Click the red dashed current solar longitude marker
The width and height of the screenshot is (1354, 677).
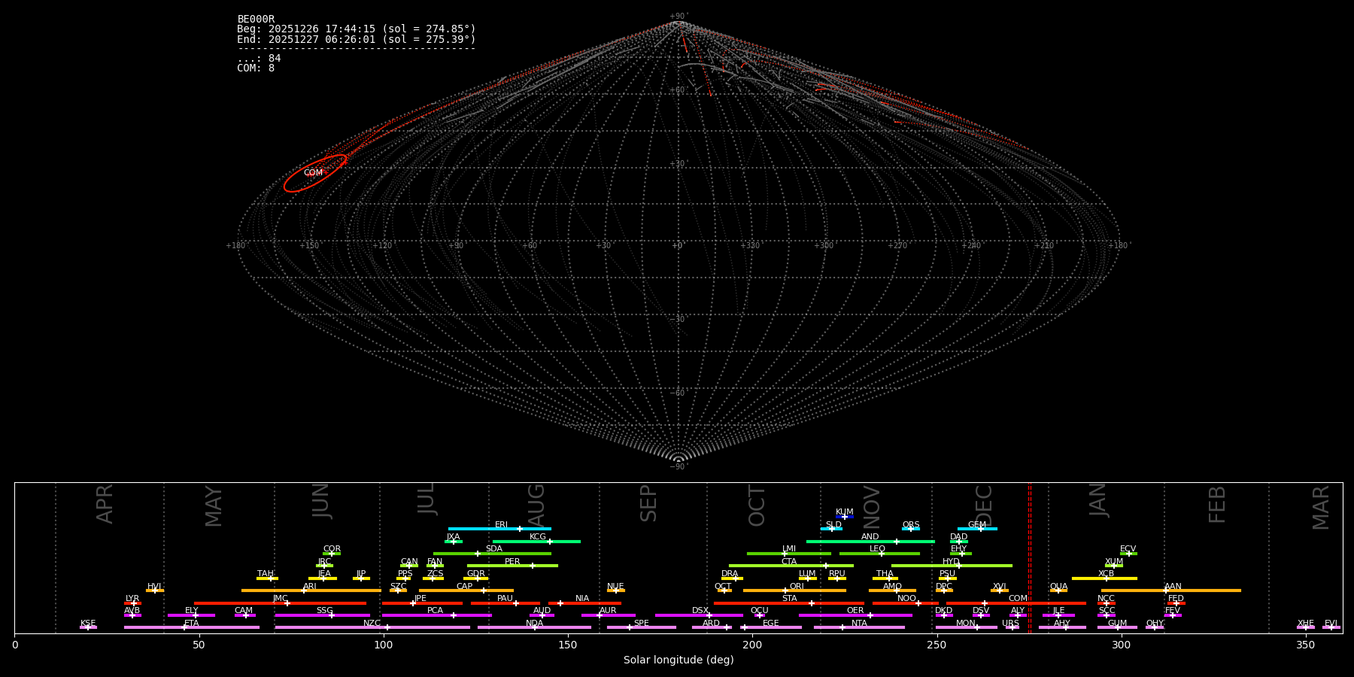(1030, 557)
